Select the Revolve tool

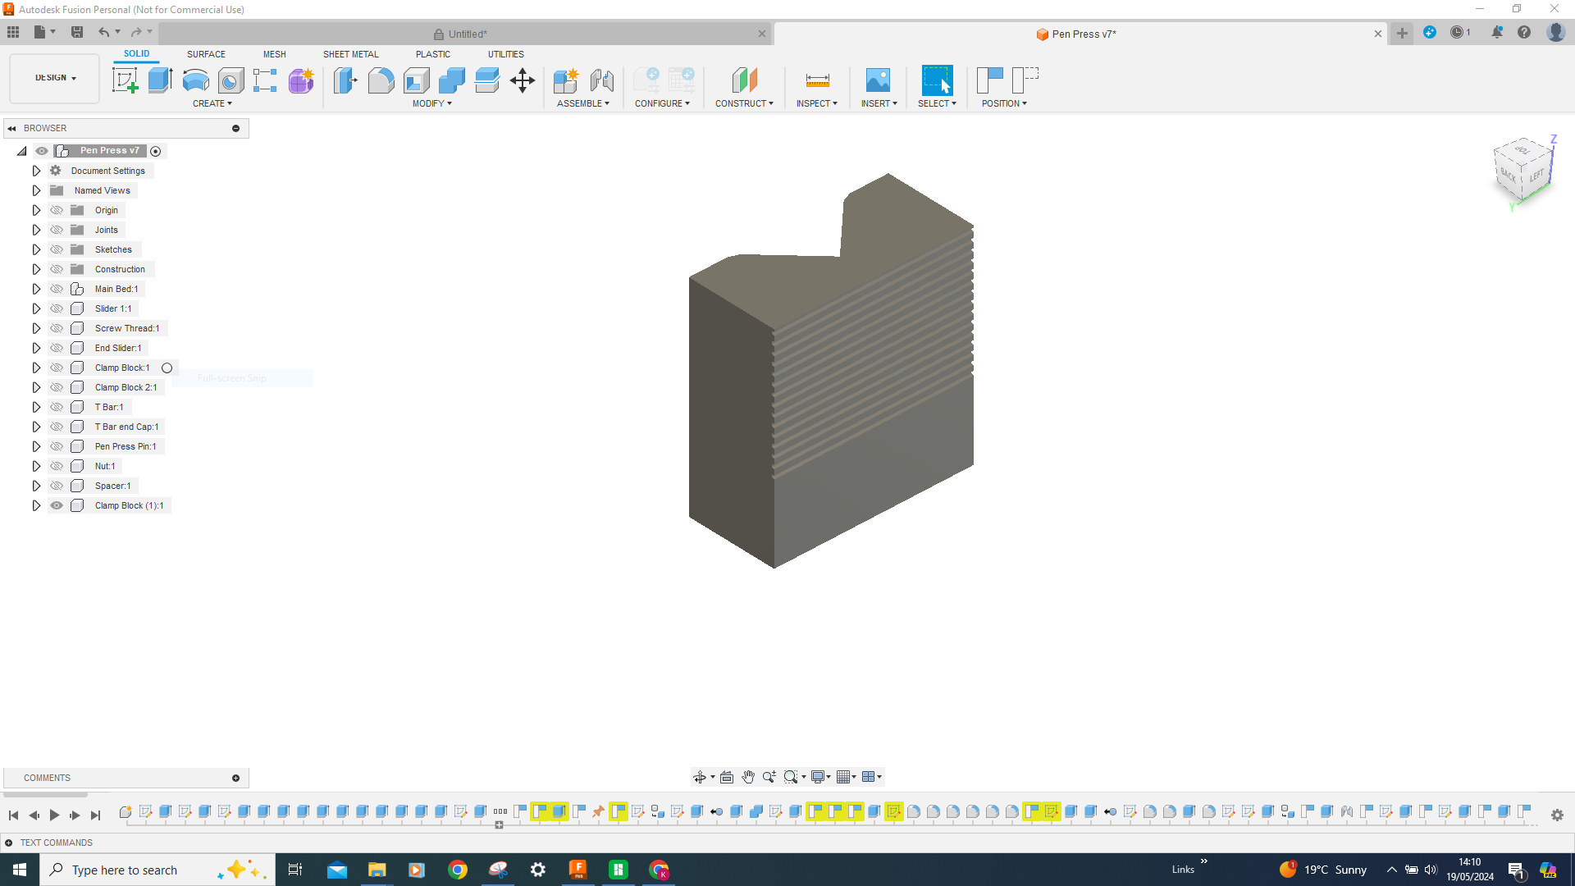(195, 80)
